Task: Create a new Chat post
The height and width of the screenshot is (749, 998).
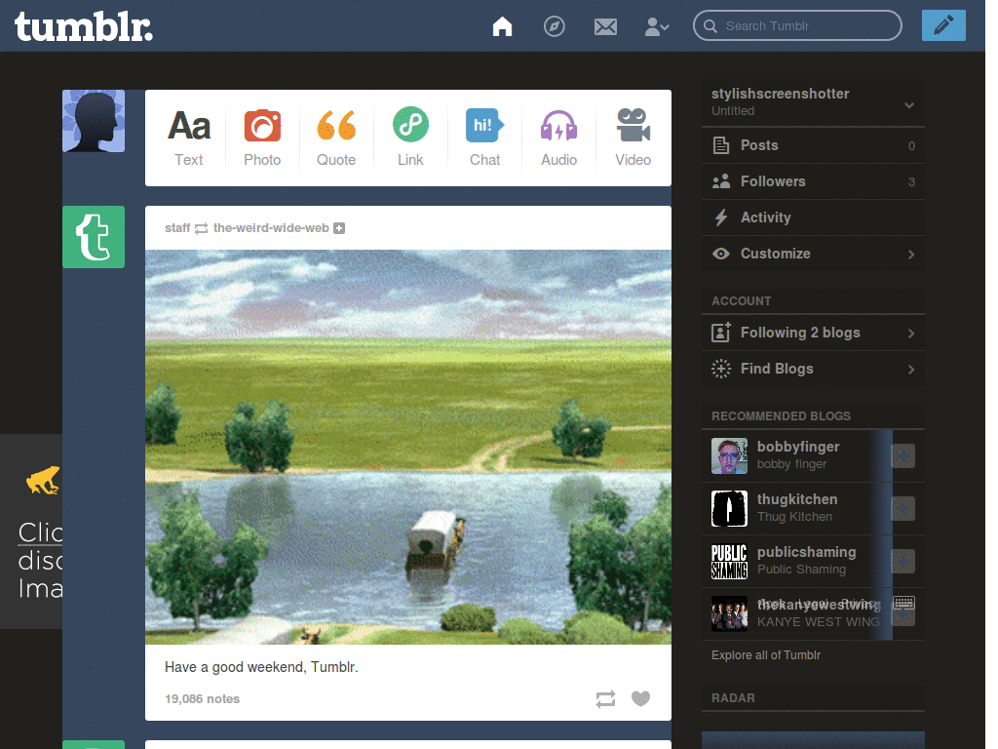Action: pyautogui.click(x=484, y=138)
